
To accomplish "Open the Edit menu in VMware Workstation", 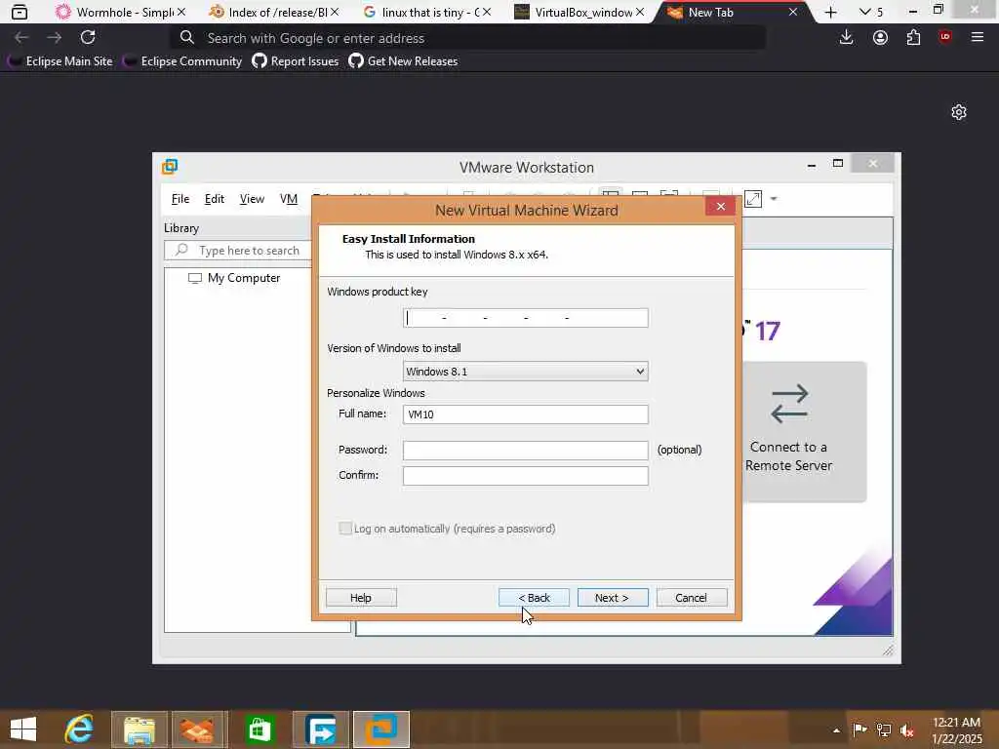I will [x=214, y=199].
